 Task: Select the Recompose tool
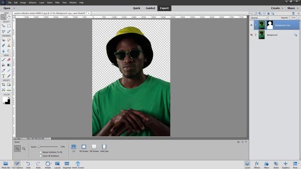click(9, 84)
